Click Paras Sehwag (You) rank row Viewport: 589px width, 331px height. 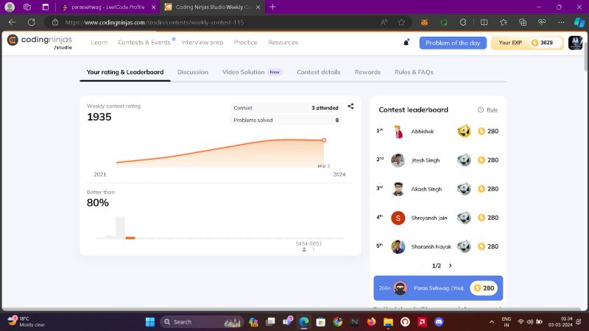pos(438,288)
